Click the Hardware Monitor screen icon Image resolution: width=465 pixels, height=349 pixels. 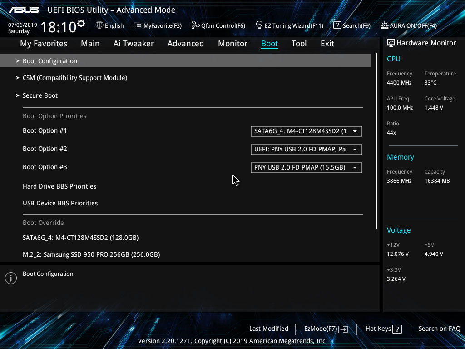point(391,43)
